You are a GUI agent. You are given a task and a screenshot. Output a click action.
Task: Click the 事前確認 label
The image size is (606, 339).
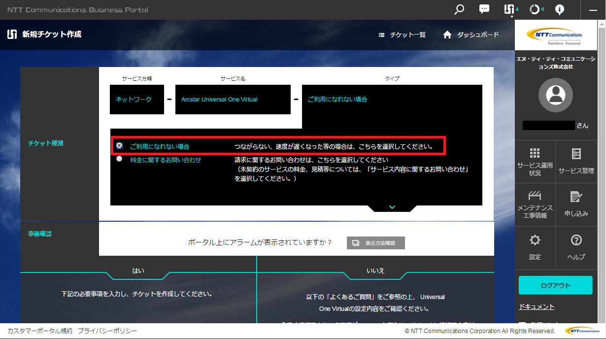tap(40, 234)
